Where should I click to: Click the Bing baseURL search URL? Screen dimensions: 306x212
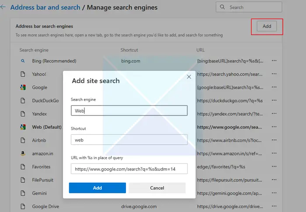click(230, 61)
